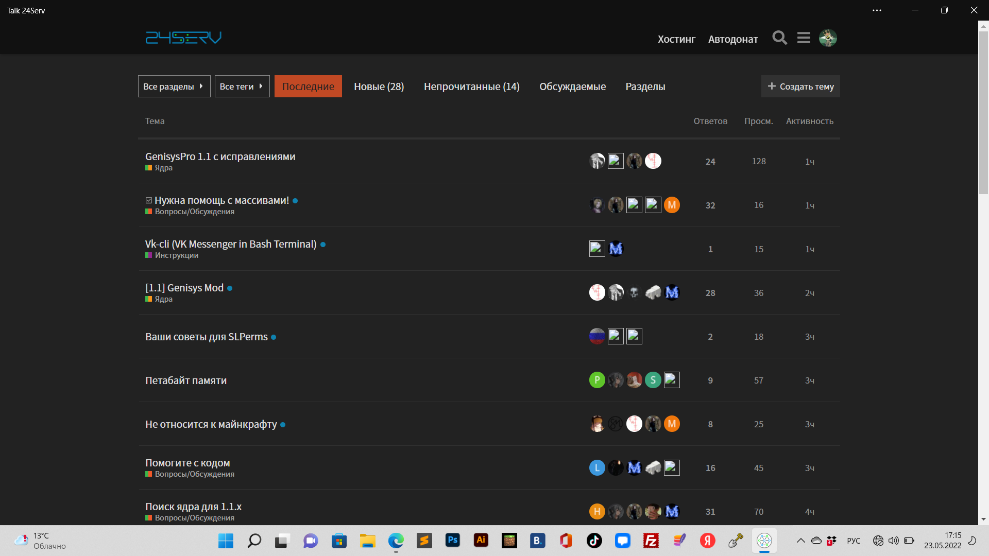Screen dimensions: 989x556
Task: Open topic 'GenisysPro 1.1 с исправлениями'
Action: click(220, 157)
